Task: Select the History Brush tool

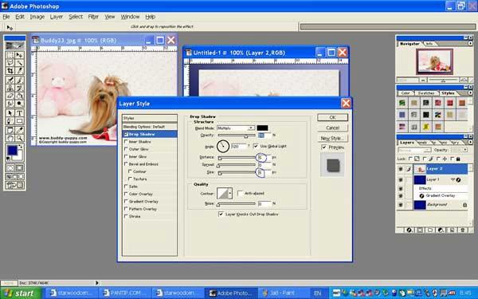Action: [x=19, y=89]
